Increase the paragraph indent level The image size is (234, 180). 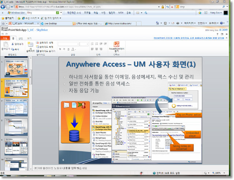(x=105, y=44)
